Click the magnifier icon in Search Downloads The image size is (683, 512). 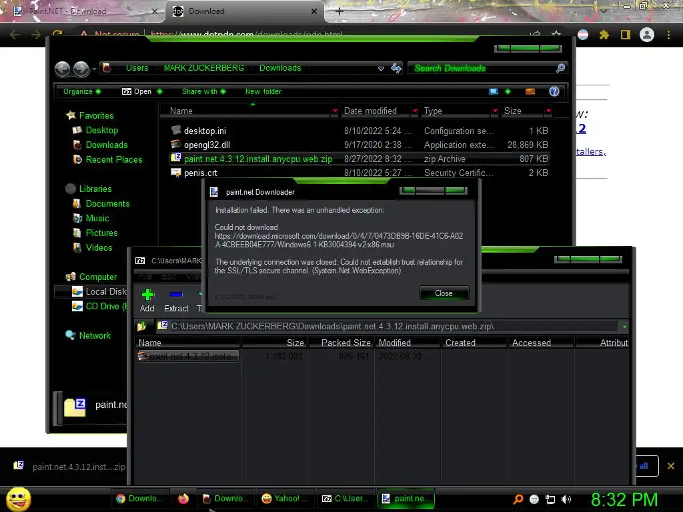tap(560, 68)
